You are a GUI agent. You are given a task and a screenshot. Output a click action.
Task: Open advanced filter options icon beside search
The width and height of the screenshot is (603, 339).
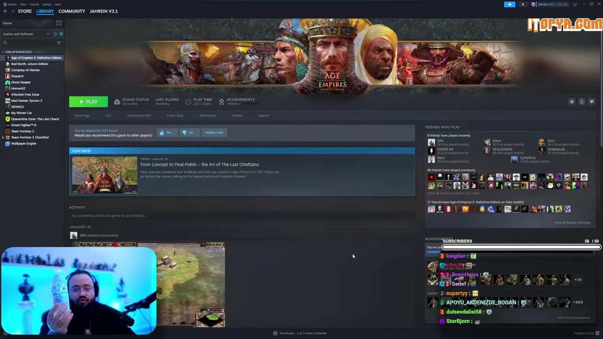point(59,43)
